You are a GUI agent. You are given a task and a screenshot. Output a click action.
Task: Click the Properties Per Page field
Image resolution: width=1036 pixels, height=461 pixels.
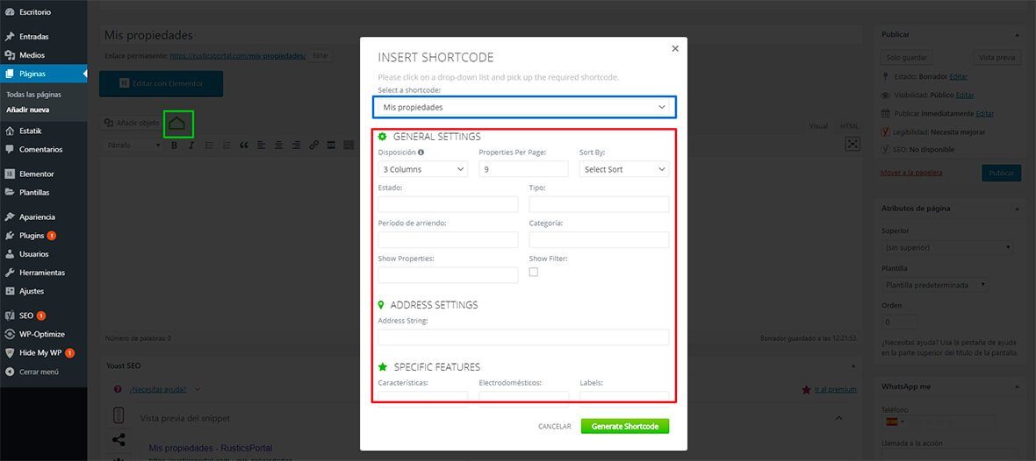pyautogui.click(x=523, y=169)
